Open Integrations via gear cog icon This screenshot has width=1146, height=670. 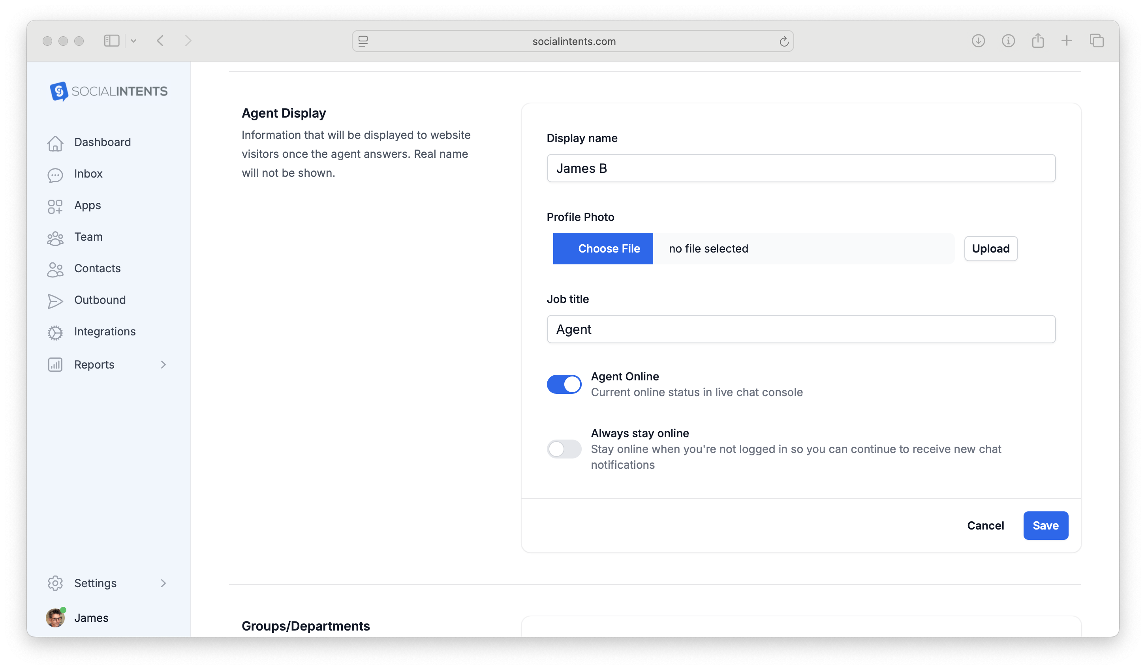[55, 332]
